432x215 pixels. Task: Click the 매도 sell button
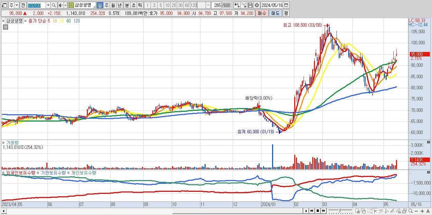[x=275, y=13]
